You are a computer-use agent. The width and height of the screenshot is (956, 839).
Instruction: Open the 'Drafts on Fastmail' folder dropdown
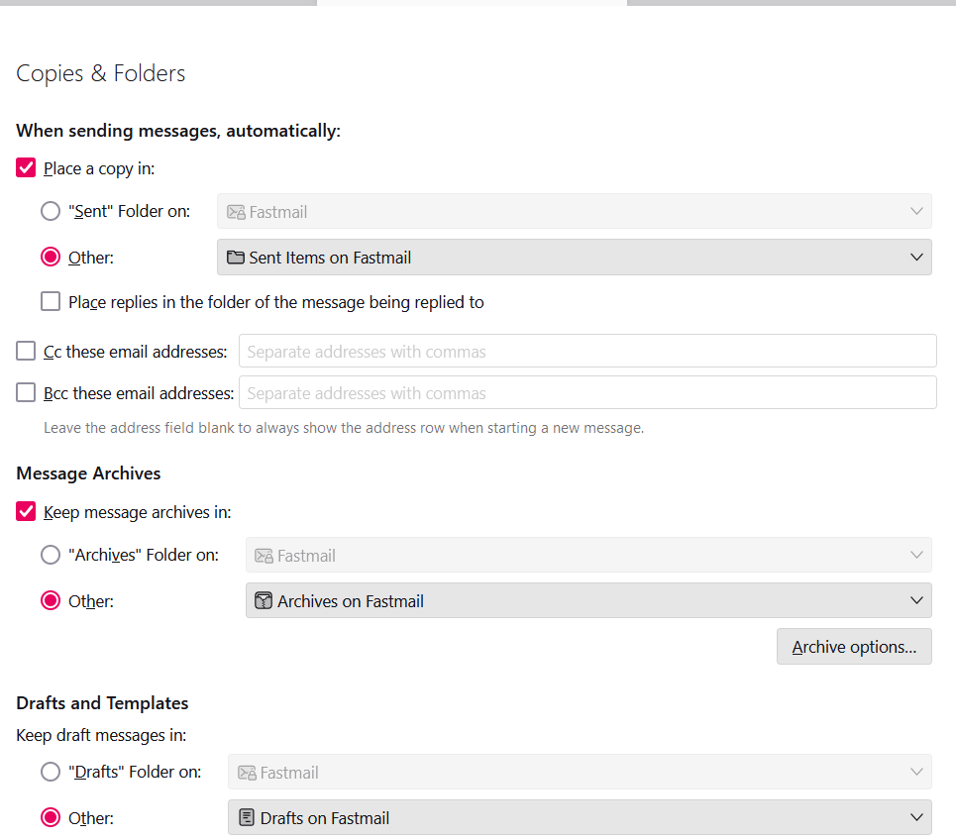point(580,818)
